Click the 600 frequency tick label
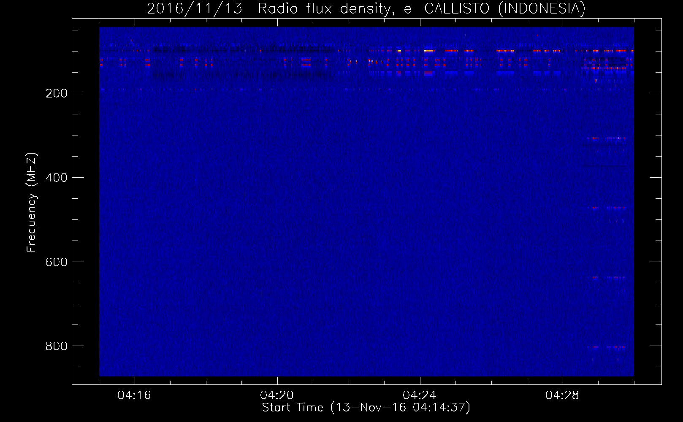 57,262
